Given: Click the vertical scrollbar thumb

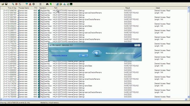Looking at the screenshot, I should [189, 11].
